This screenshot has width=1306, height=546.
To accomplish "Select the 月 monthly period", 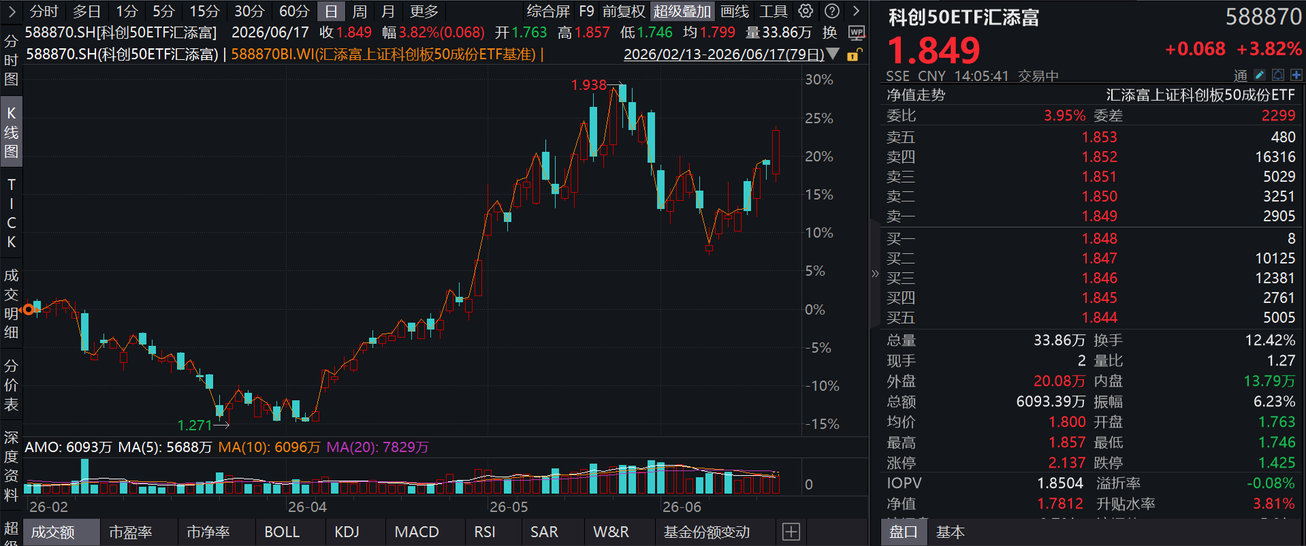I will (x=388, y=12).
